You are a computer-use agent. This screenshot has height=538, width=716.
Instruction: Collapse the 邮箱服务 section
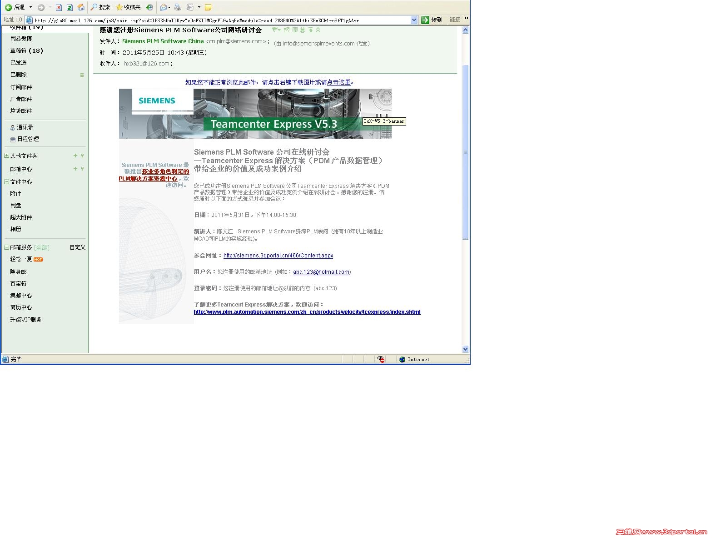[x=6, y=247]
